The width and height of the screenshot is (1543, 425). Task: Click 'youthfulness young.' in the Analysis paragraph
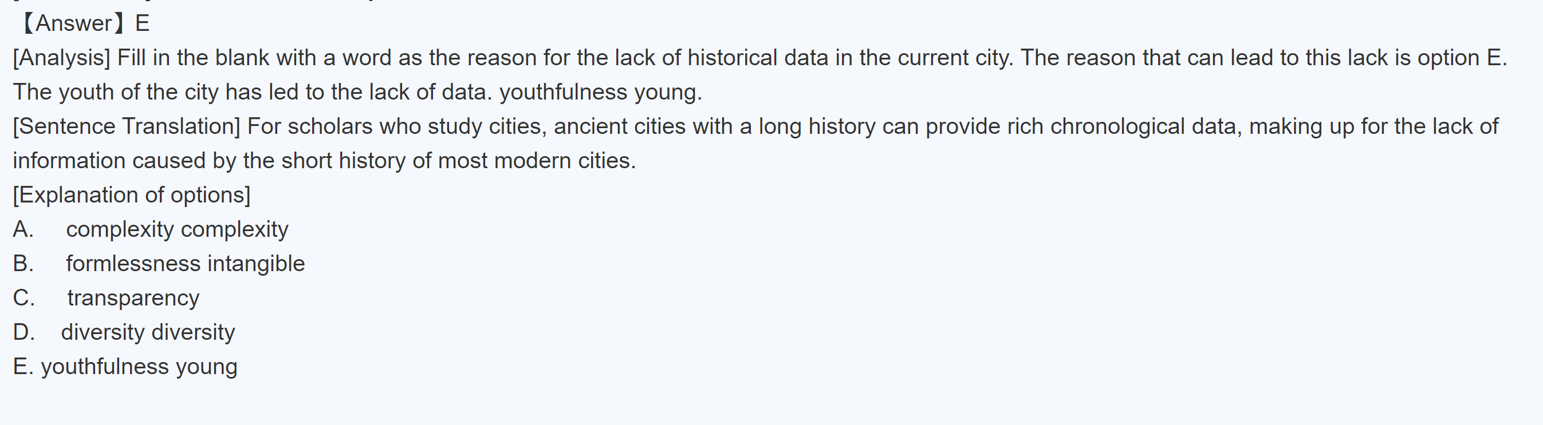point(600,92)
